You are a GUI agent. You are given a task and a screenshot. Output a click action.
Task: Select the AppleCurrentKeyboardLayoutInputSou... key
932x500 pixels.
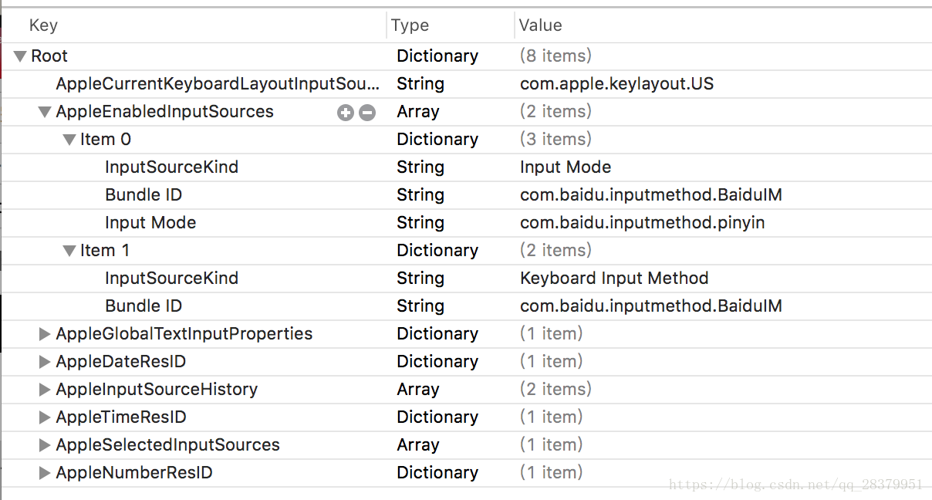218,83
